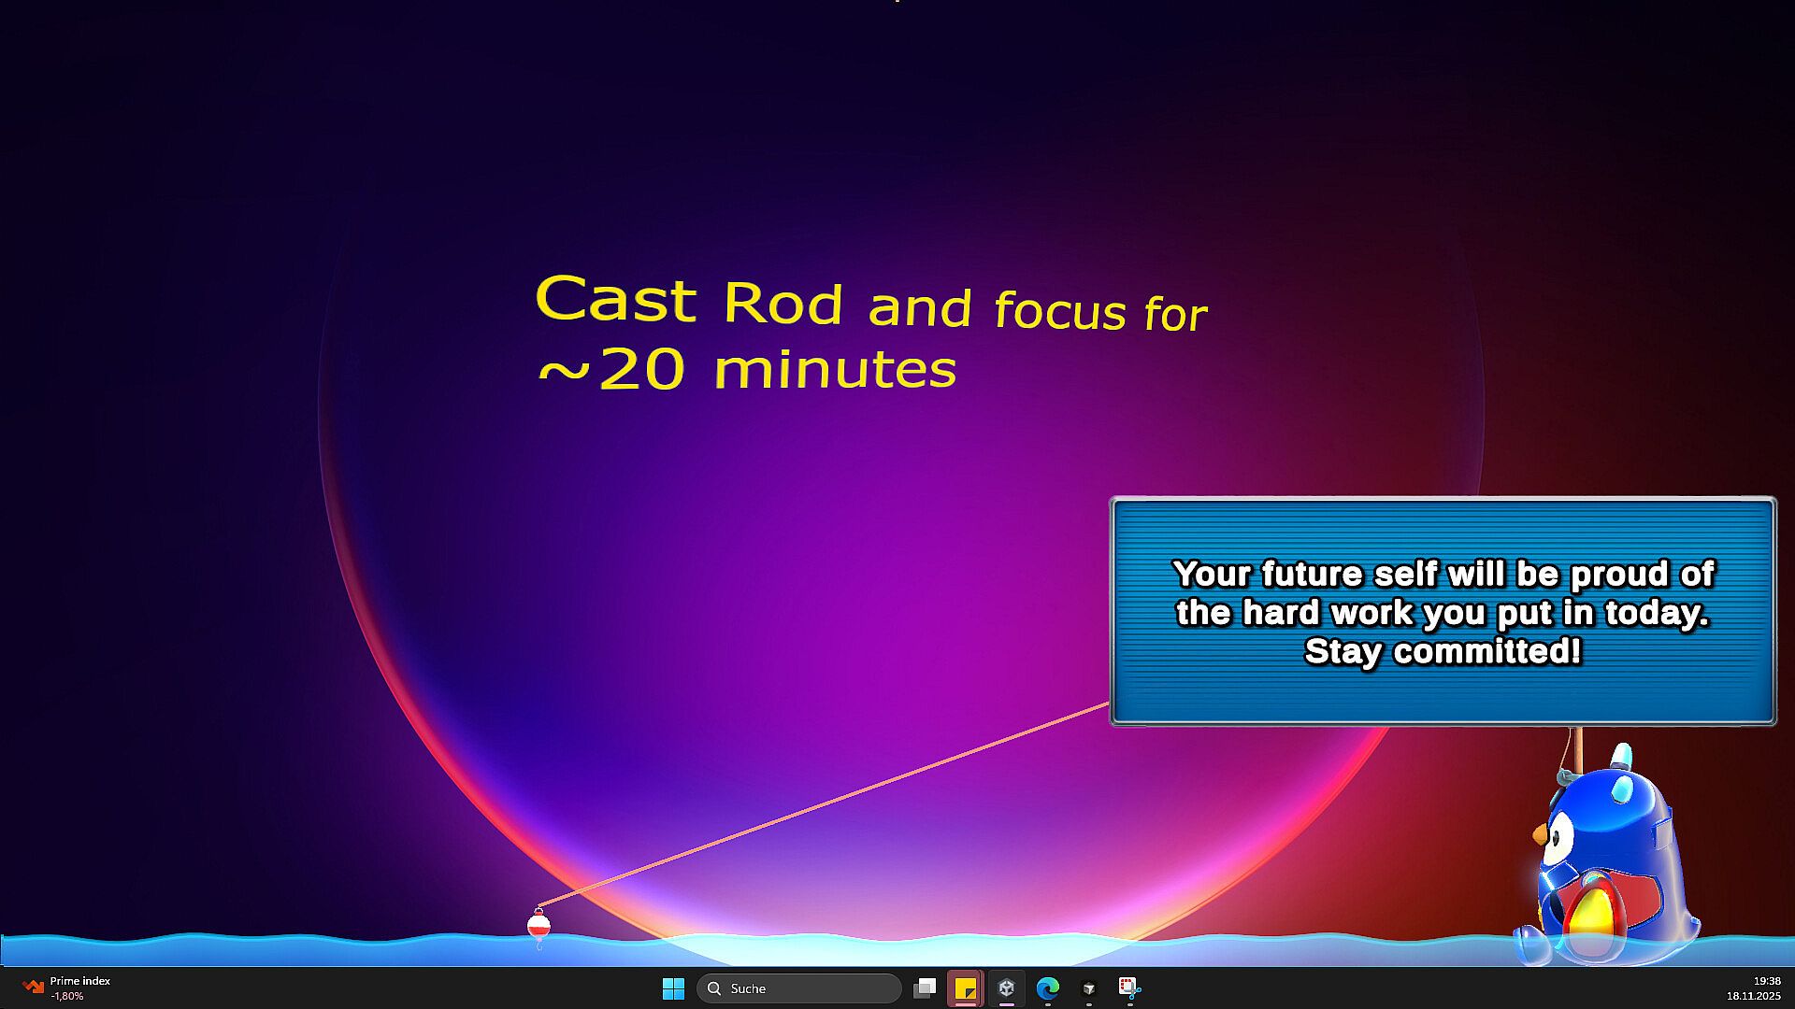Click the motivational message signboard
1795x1009 pixels.
point(1443,611)
